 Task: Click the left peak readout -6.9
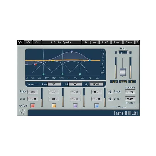click(x=114, y=82)
